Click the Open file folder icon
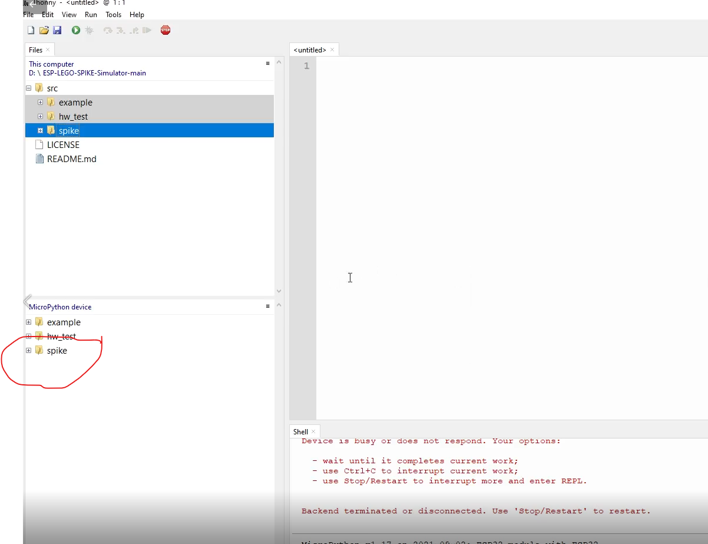This screenshot has width=708, height=544. [44, 30]
